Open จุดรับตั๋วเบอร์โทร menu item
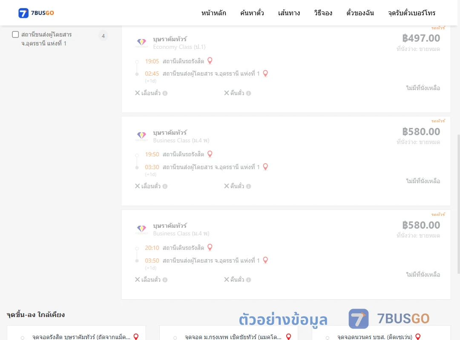The image size is (460, 340). click(x=411, y=13)
